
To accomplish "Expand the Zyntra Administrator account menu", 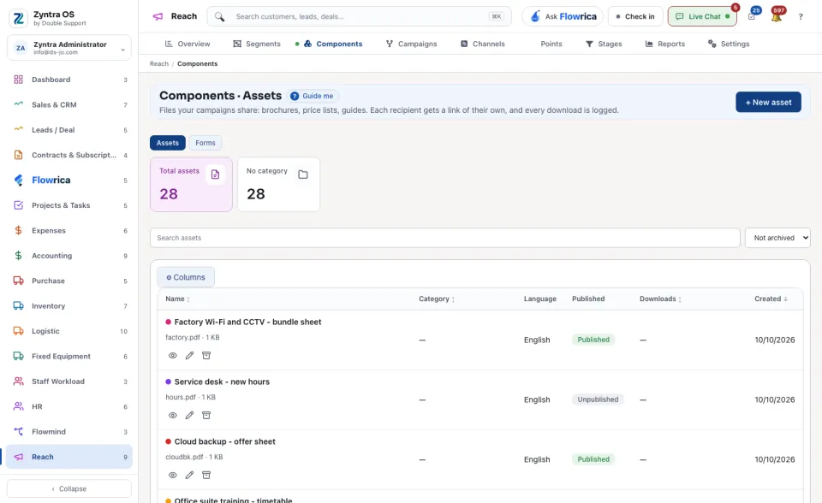I will tap(68, 48).
